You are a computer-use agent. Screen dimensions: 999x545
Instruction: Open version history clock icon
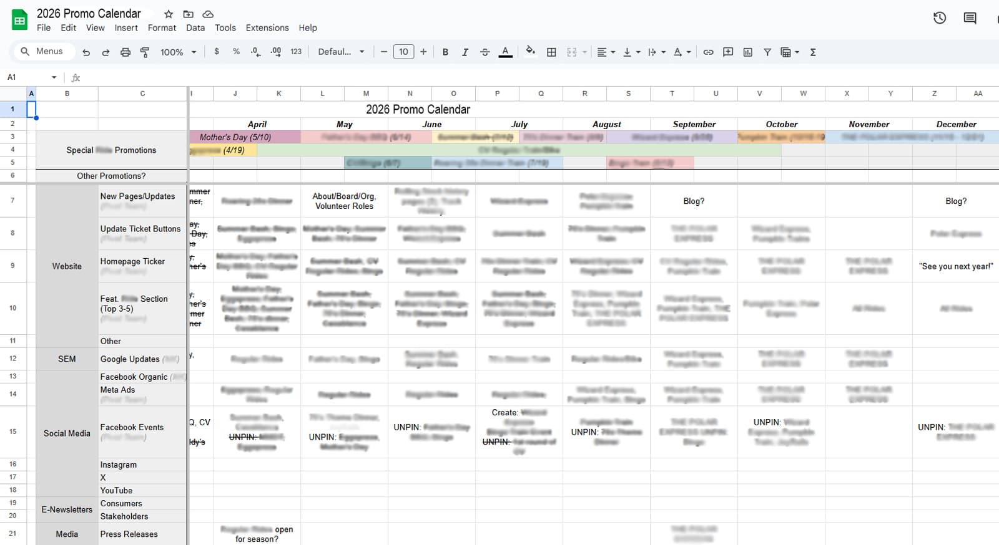[x=940, y=18]
